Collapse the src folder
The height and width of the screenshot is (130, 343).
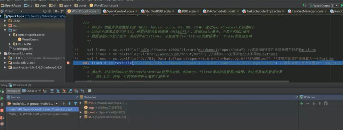[x=5, y=30]
